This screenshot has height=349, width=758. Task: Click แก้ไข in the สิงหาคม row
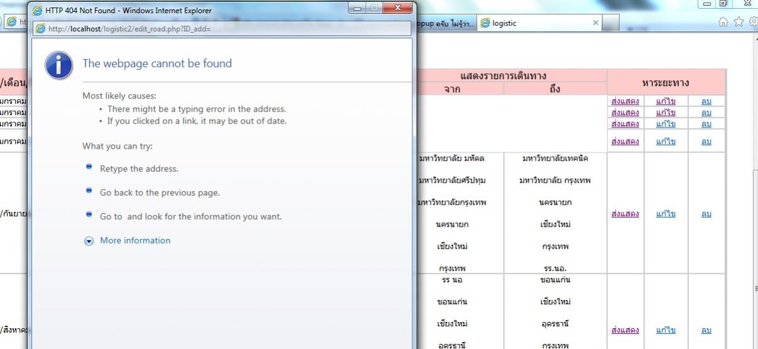666,330
